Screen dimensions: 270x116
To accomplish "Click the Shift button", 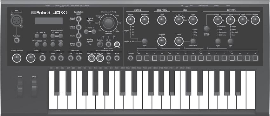I will [61, 44].
